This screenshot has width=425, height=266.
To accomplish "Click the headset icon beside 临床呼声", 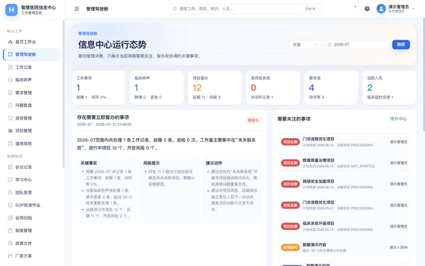I will (10, 80).
